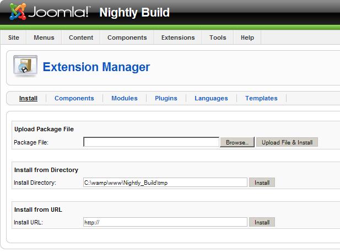Viewport: 340px width, 252px height.
Task: Switch to the Components submenu tab
Action: tap(74, 98)
